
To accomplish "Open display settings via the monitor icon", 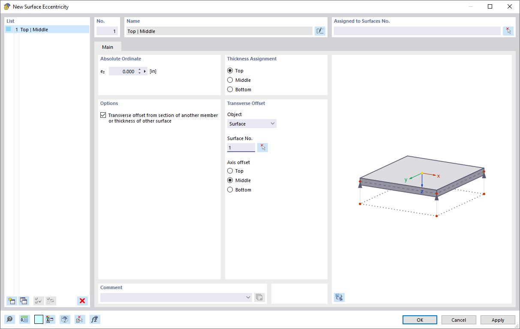I will point(65,319).
